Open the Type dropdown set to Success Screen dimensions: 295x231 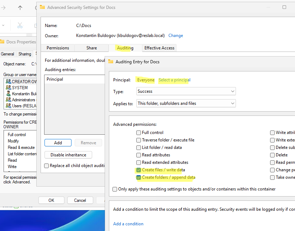point(186,91)
